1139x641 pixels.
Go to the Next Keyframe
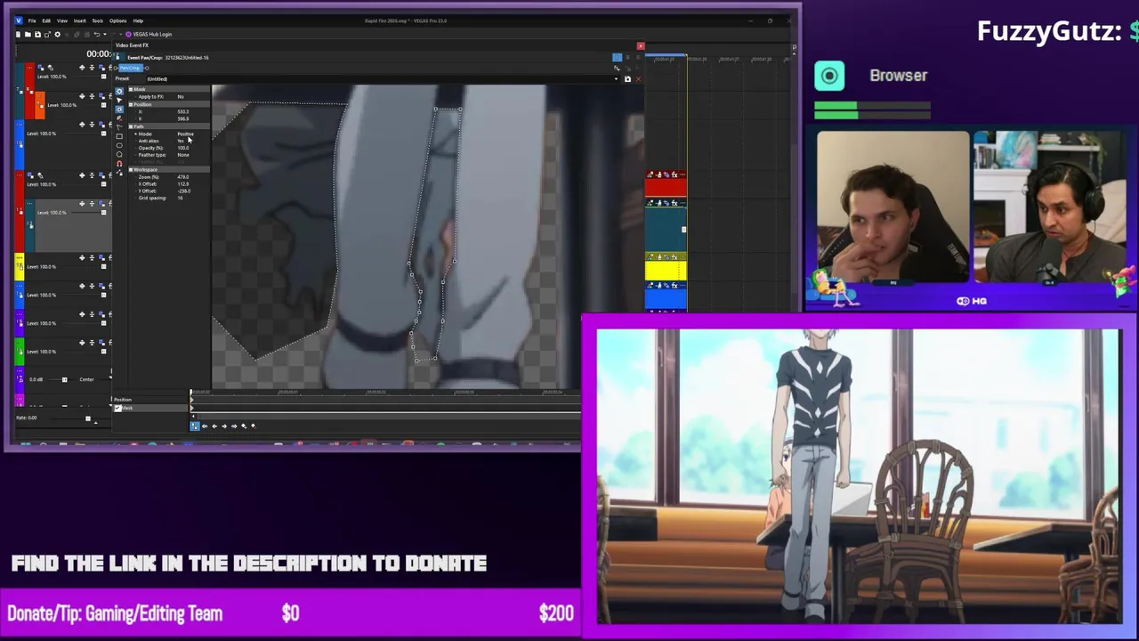(224, 426)
